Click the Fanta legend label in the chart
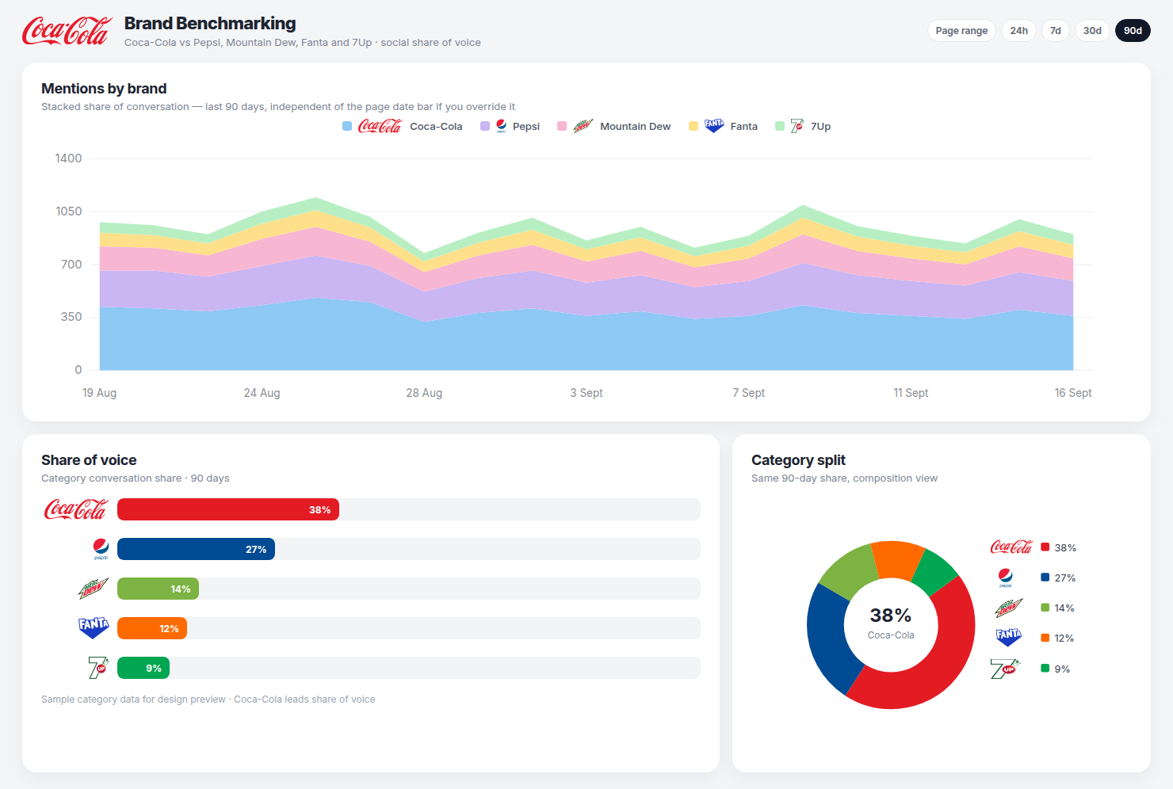This screenshot has width=1173, height=789. pyautogui.click(x=743, y=127)
